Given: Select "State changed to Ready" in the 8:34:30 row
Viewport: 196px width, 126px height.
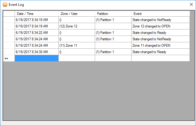Looking at the screenshot, I should (x=160, y=52).
